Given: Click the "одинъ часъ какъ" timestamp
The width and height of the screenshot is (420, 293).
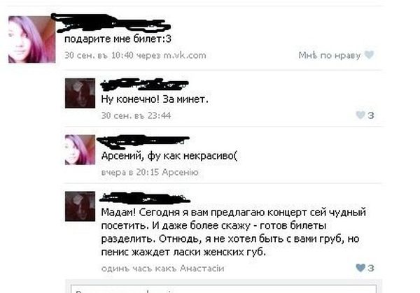Looking at the screenshot, I should tap(139, 268).
